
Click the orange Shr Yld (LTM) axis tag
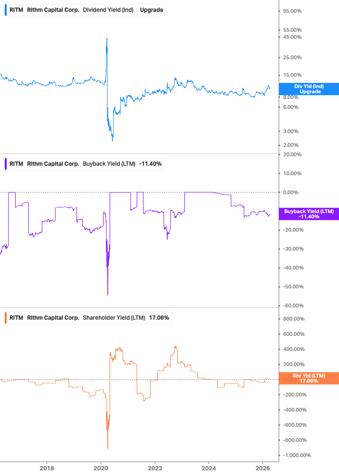click(309, 378)
